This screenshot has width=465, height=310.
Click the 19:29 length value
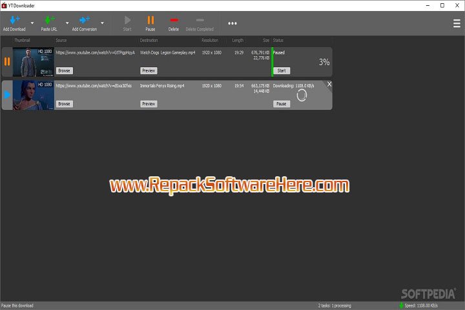pyautogui.click(x=239, y=52)
